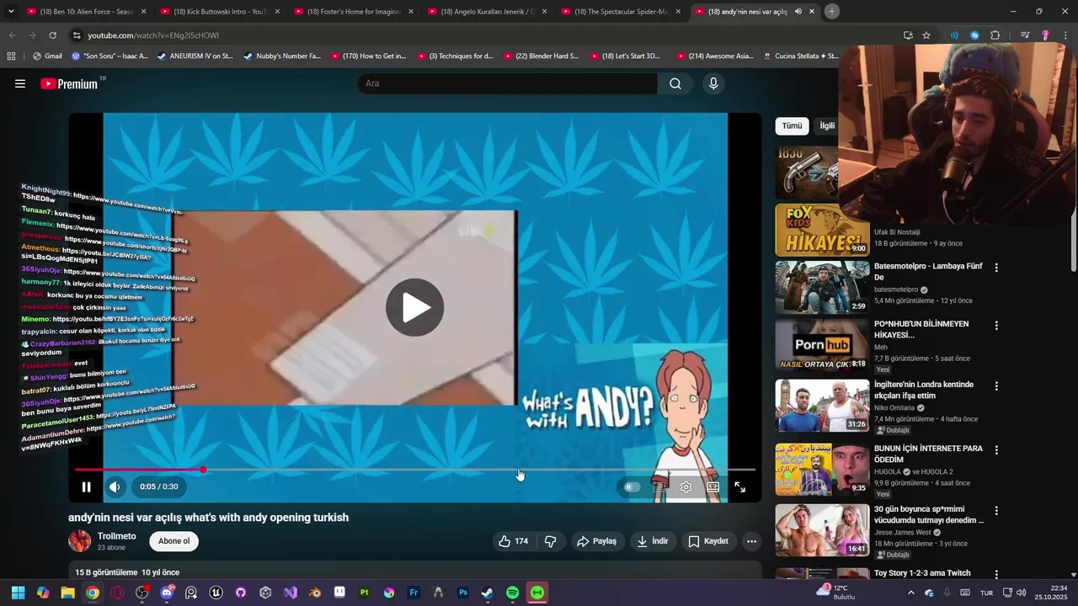Screen dimensions: 1078x606
Task: Open Chrome profile avatar menu
Action: [1045, 35]
